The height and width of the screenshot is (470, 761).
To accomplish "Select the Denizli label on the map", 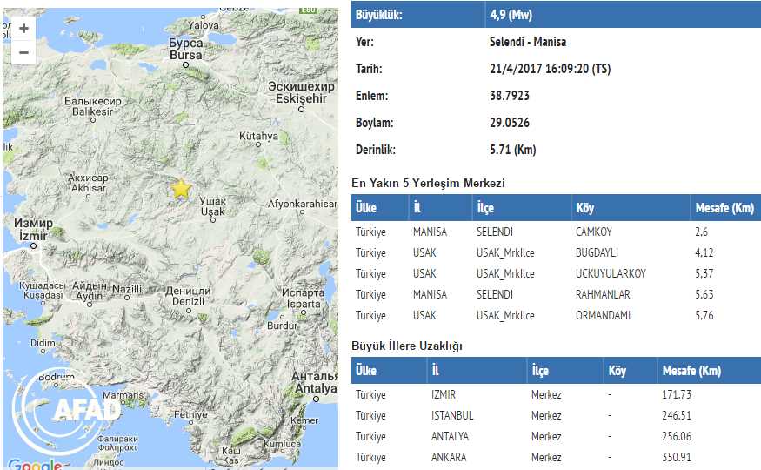I will coord(187,301).
